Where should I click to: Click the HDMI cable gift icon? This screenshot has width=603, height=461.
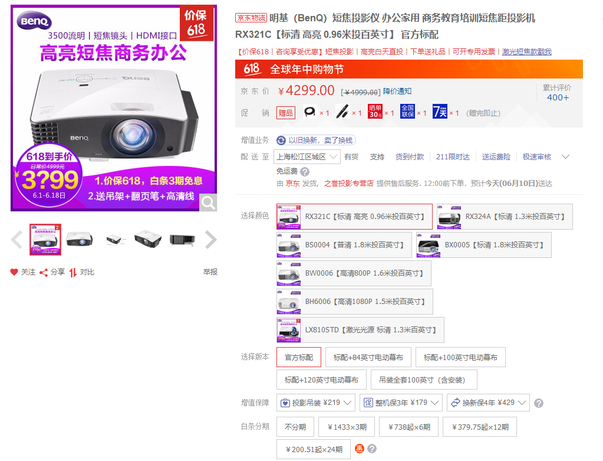click(x=309, y=112)
